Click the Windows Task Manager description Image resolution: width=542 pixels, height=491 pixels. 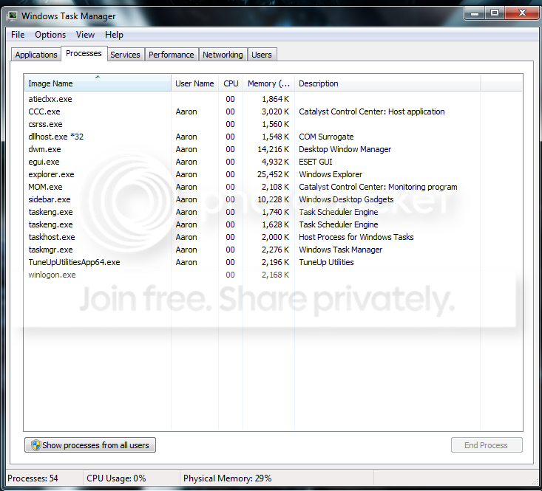(x=340, y=250)
